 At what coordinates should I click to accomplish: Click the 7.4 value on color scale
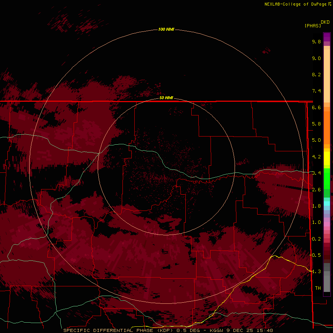coord(316,91)
